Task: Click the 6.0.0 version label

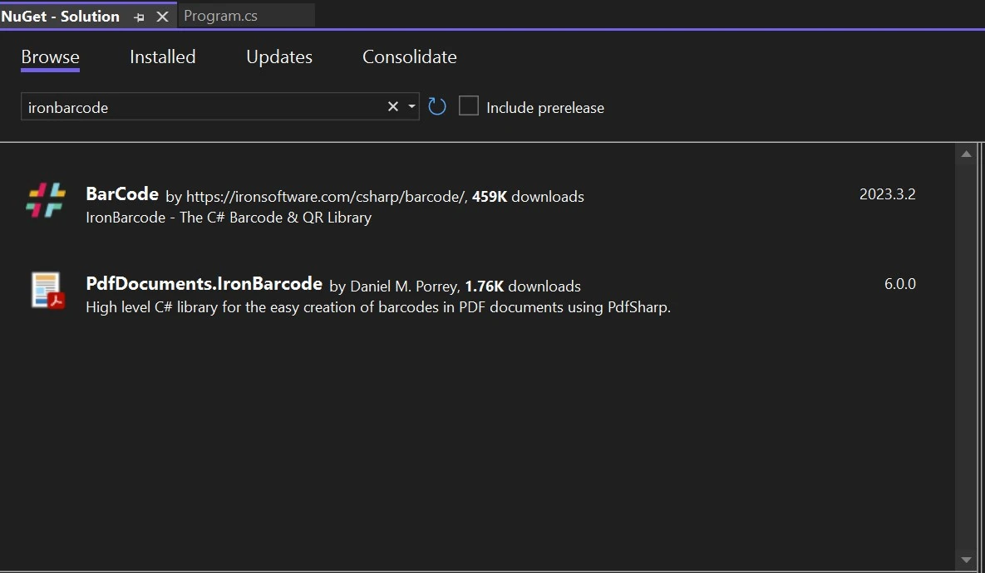Action: click(899, 284)
